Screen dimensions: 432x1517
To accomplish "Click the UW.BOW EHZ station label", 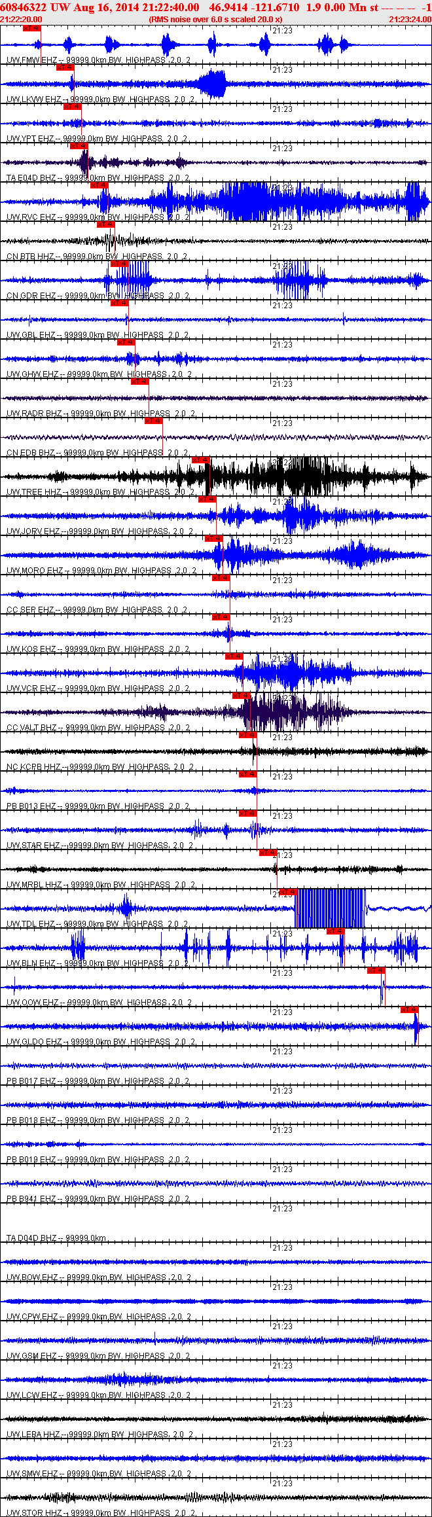I will click(x=33, y=1277).
